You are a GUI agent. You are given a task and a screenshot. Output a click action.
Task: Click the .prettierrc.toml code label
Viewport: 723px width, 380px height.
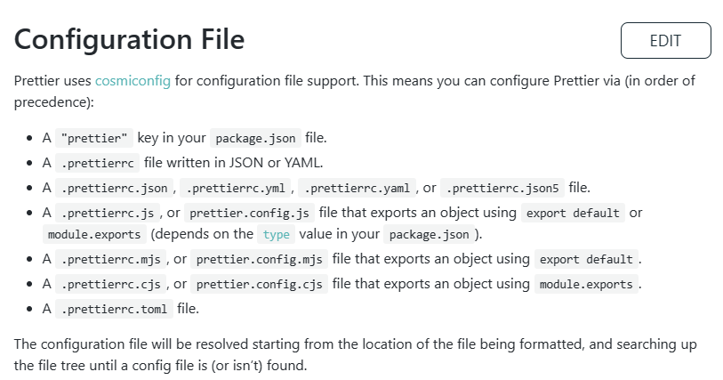[115, 309]
